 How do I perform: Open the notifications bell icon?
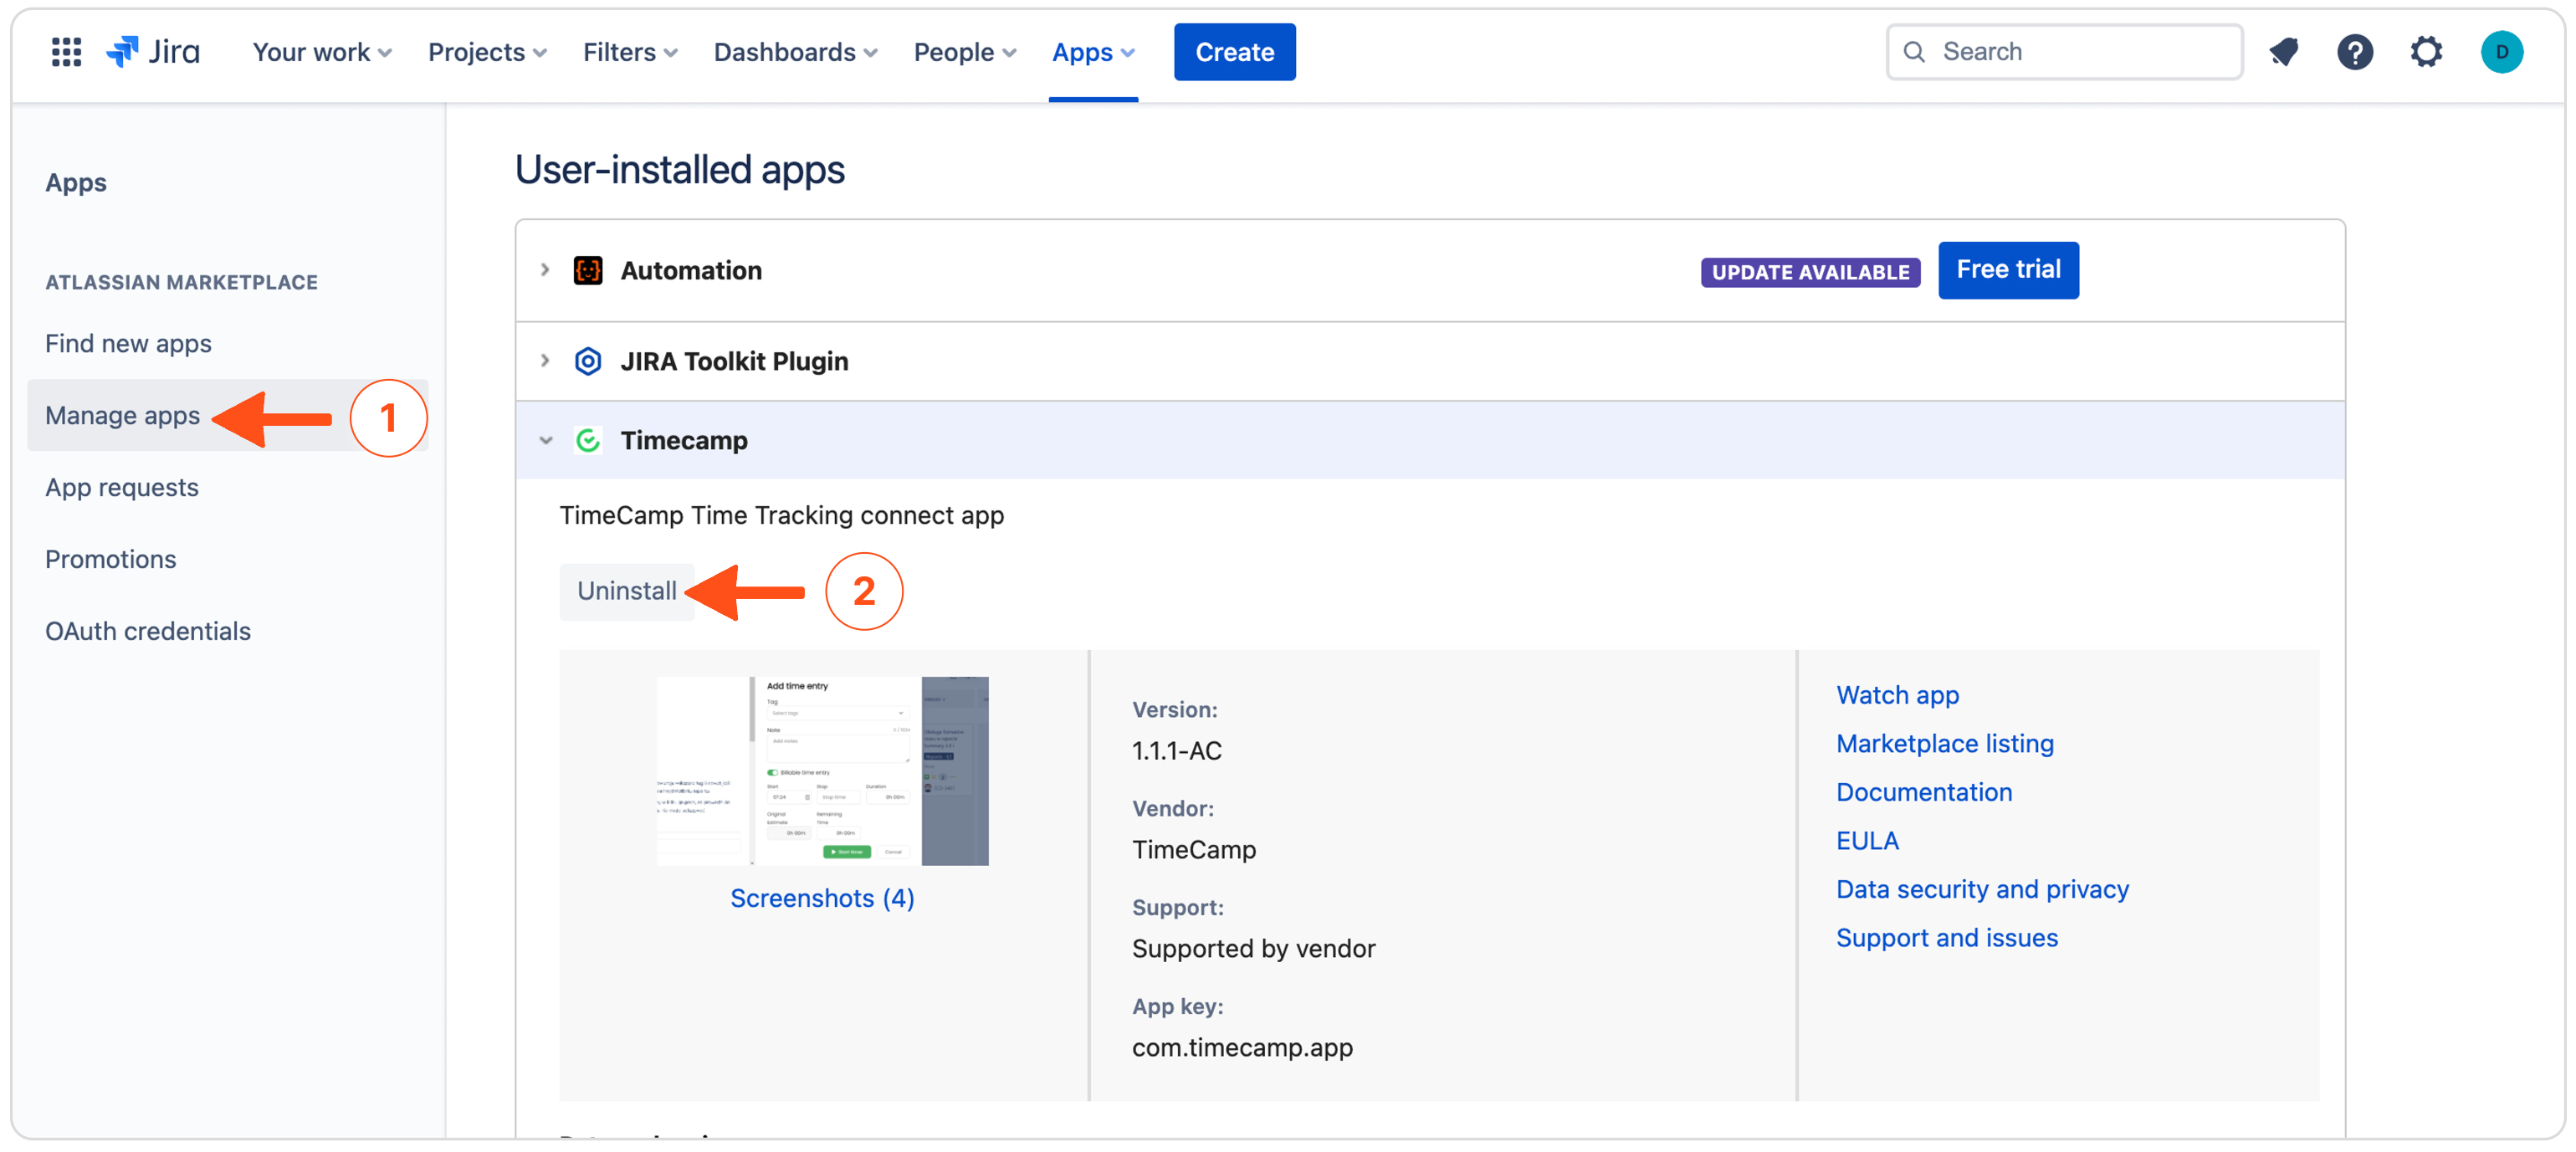2283,52
